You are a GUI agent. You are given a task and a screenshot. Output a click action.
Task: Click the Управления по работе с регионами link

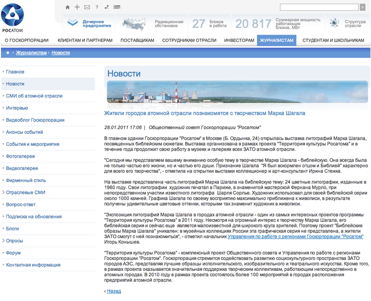point(295,236)
